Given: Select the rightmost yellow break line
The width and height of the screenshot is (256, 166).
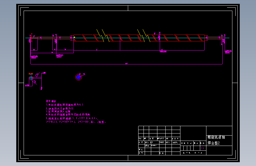Looking at the screenshot, I should tap(146, 36).
